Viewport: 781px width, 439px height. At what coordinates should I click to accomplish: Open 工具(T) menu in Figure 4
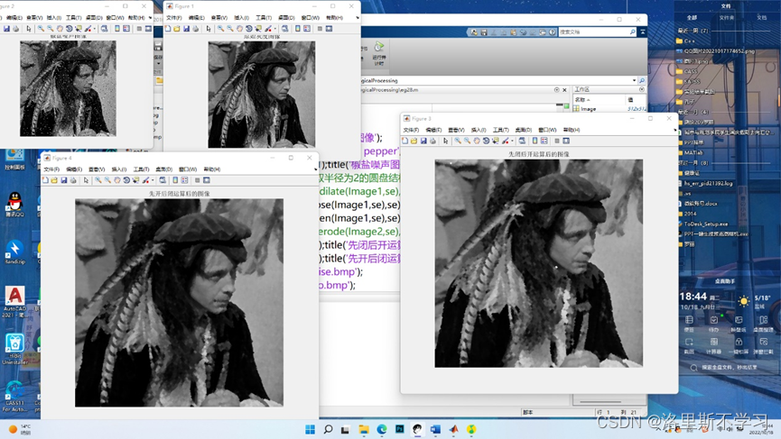[141, 169]
